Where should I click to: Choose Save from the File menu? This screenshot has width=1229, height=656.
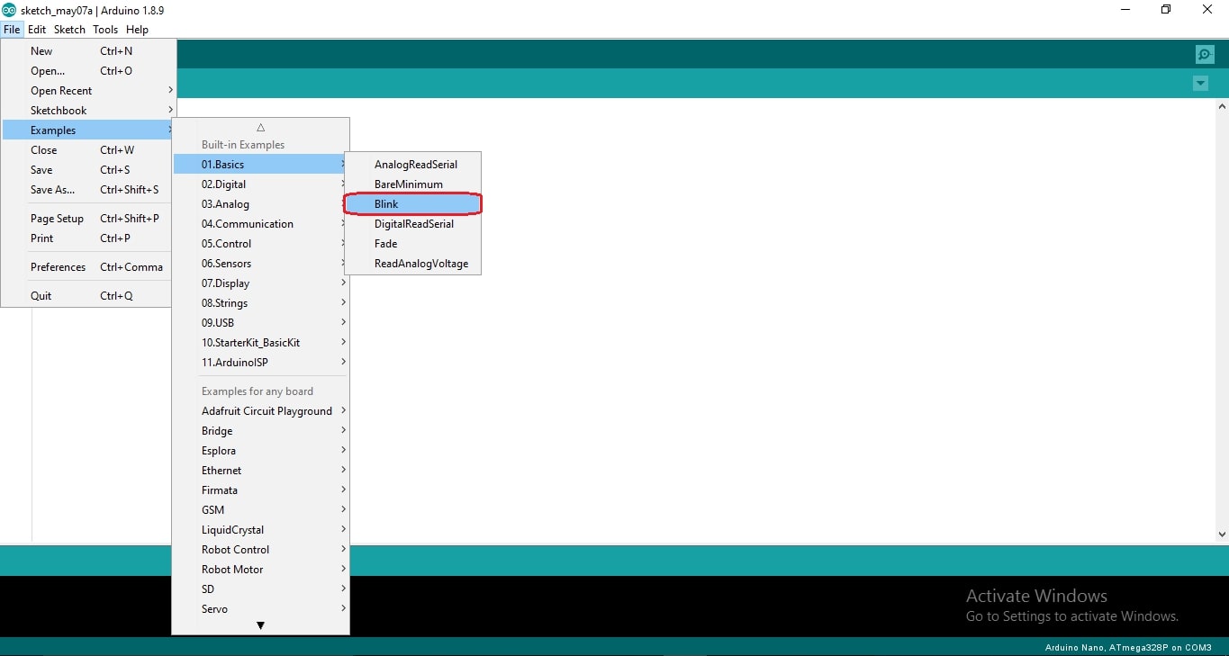[x=88, y=170]
